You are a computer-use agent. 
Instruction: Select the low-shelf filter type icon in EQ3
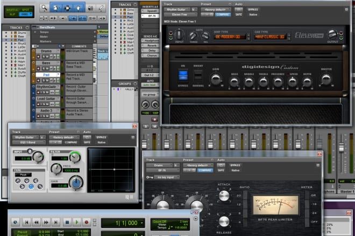tap(22, 187)
